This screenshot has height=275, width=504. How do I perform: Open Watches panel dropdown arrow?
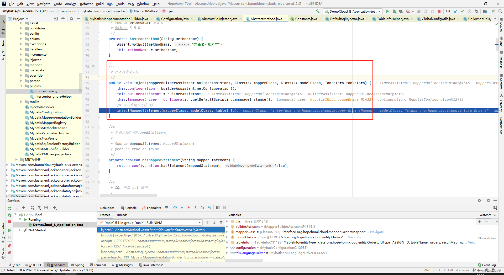[495, 215]
